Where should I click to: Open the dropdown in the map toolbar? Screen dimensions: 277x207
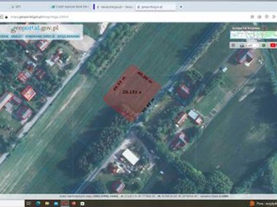(x=253, y=45)
